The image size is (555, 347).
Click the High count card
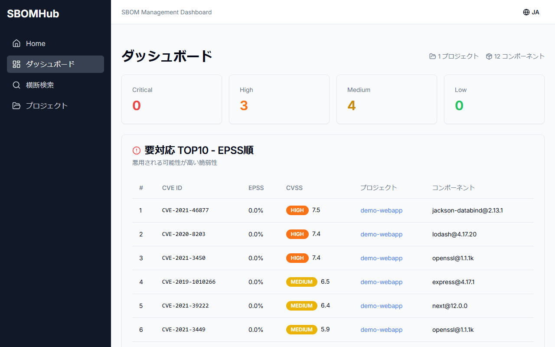tap(279, 99)
